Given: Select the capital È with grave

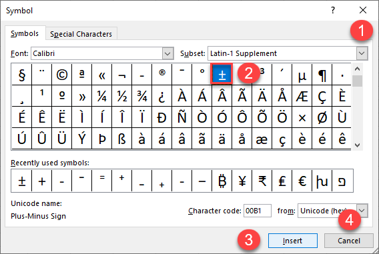Looking at the screenshot, I should coord(342,96).
